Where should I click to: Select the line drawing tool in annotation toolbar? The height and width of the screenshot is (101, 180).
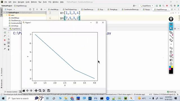pos(171,36)
